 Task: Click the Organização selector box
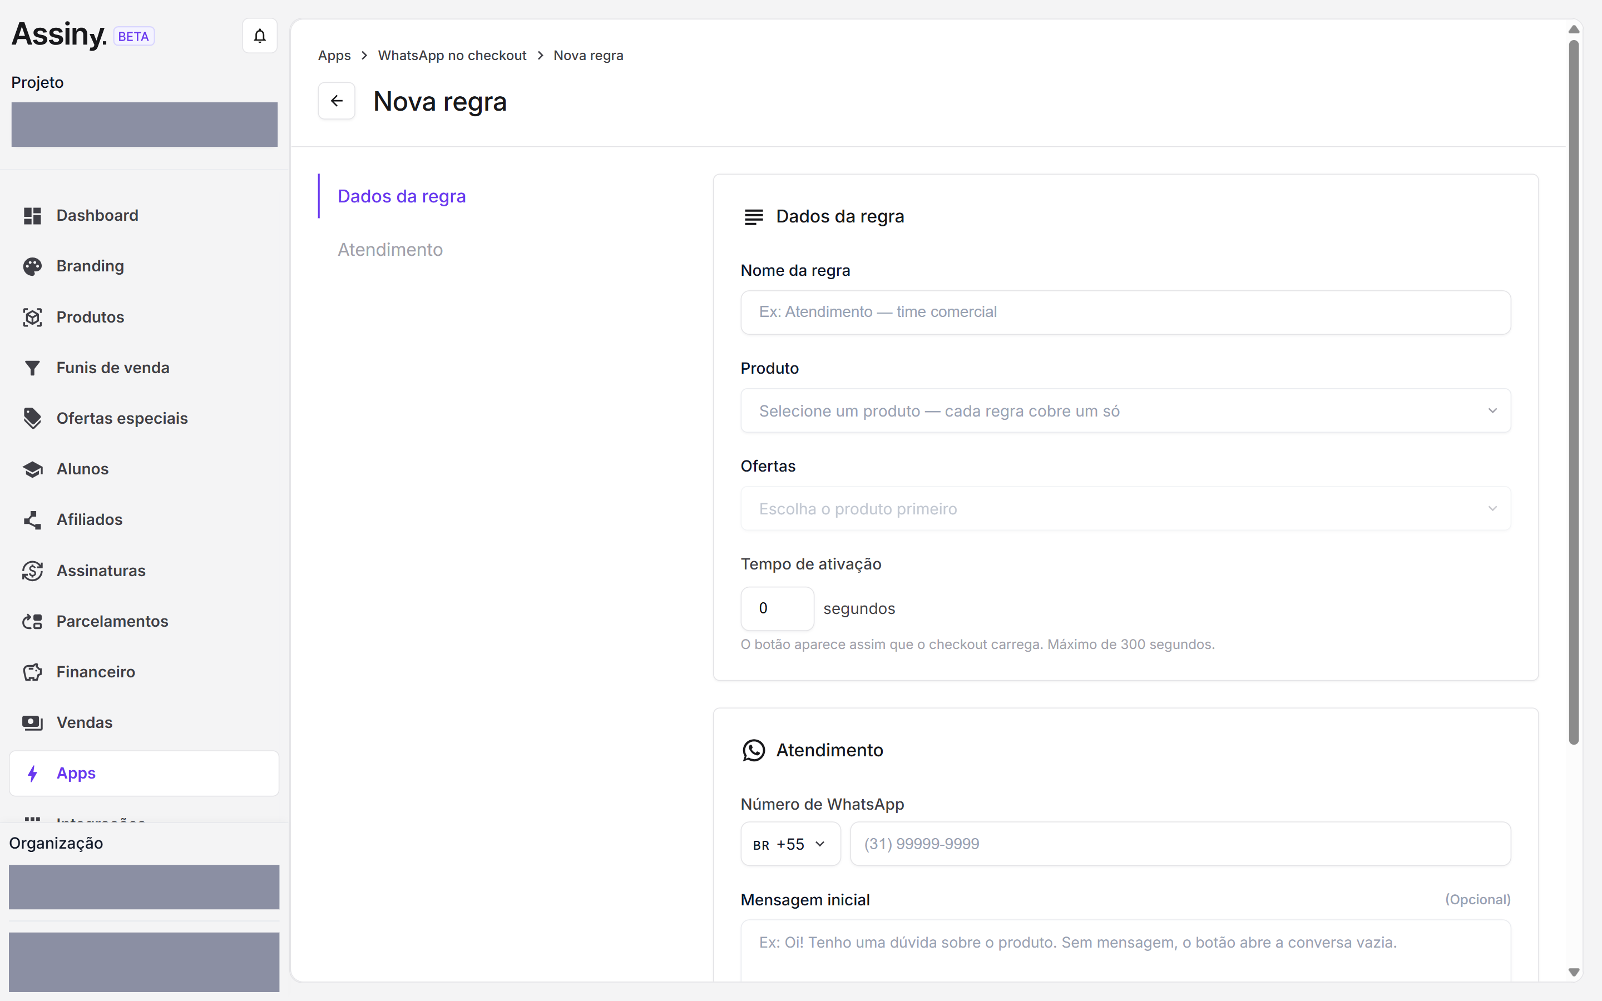(x=144, y=887)
